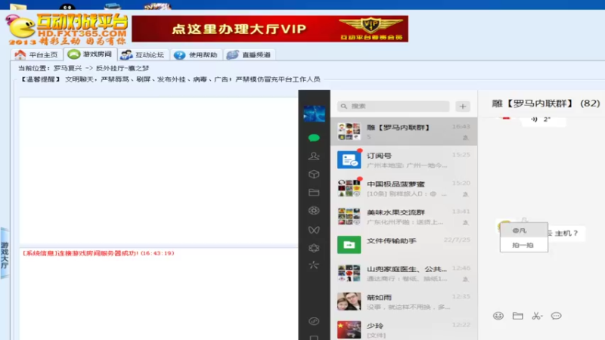Image resolution: width=605 pixels, height=340 pixels.
Task: Open the 箭如雨 conversation
Action: tap(404, 301)
